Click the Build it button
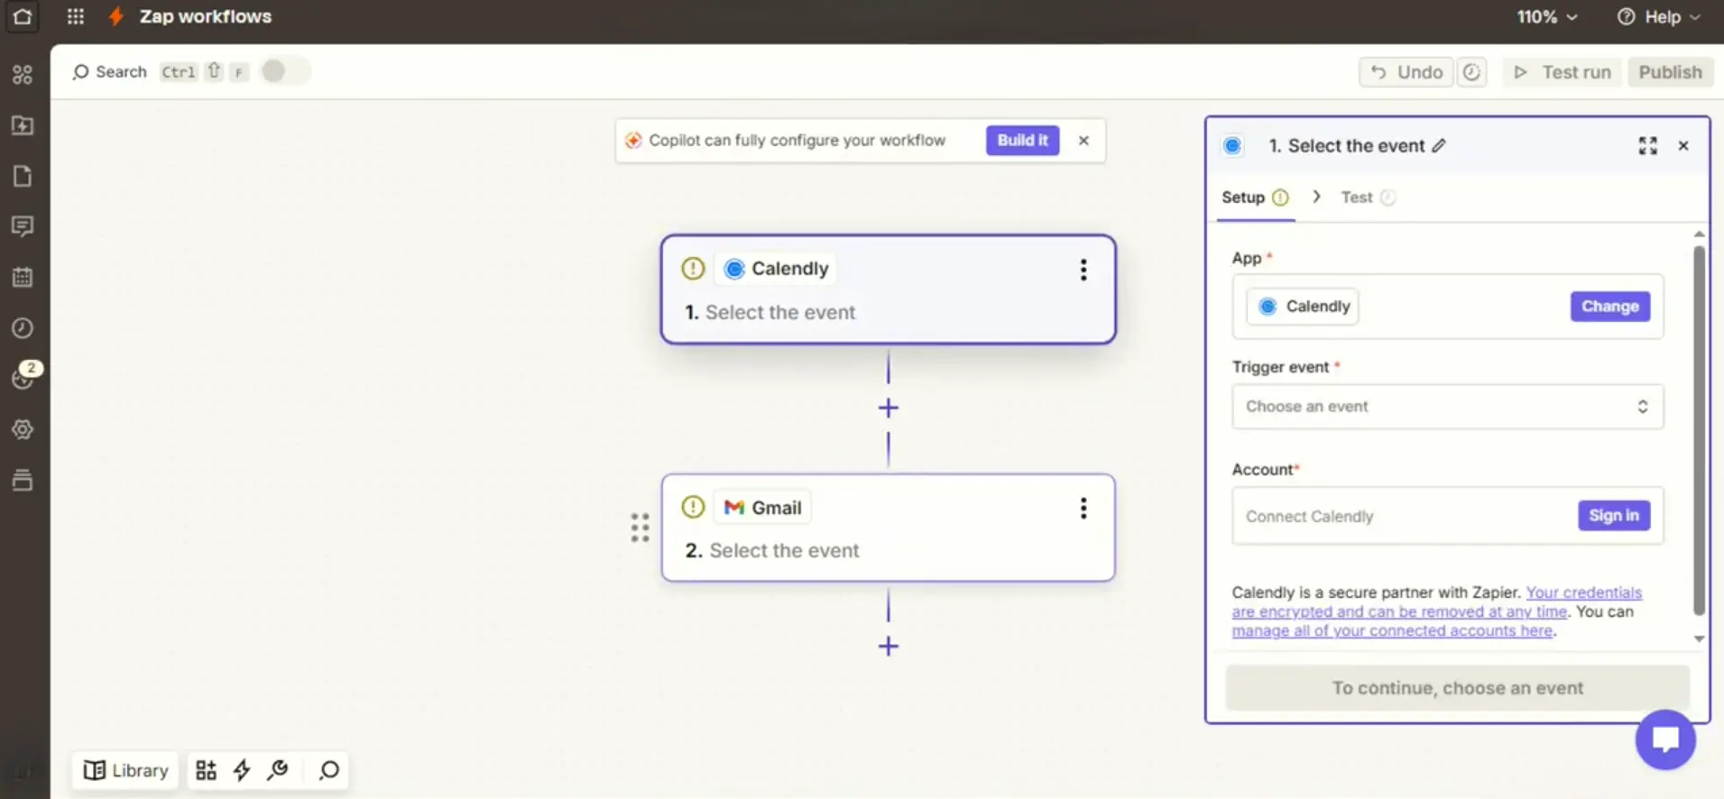Image resolution: width=1724 pixels, height=799 pixels. pyautogui.click(x=1022, y=140)
